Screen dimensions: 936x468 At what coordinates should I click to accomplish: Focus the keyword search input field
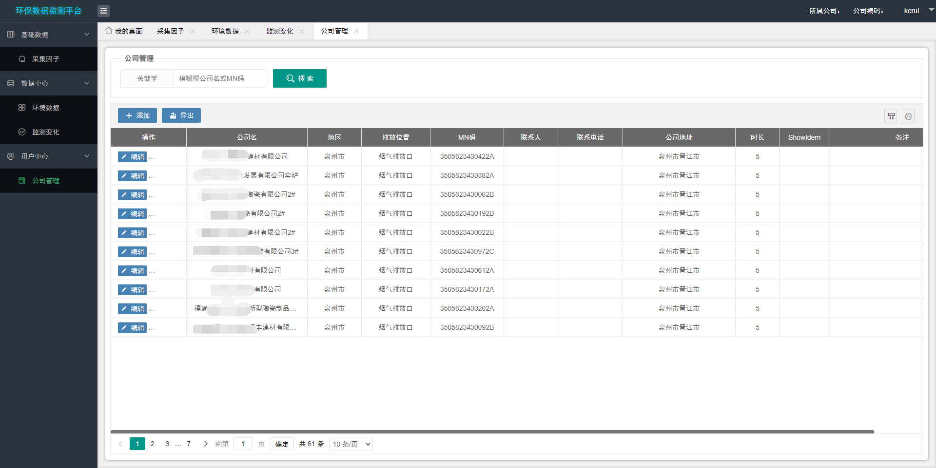click(x=219, y=78)
